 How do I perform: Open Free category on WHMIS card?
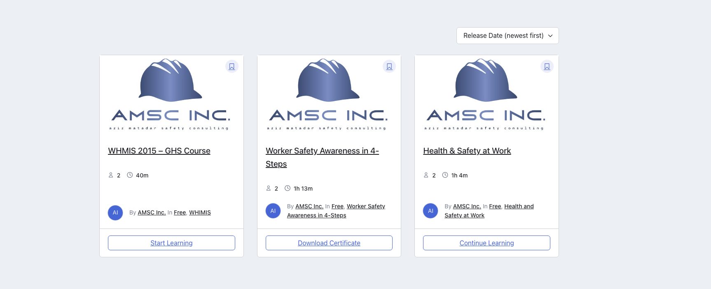180,212
